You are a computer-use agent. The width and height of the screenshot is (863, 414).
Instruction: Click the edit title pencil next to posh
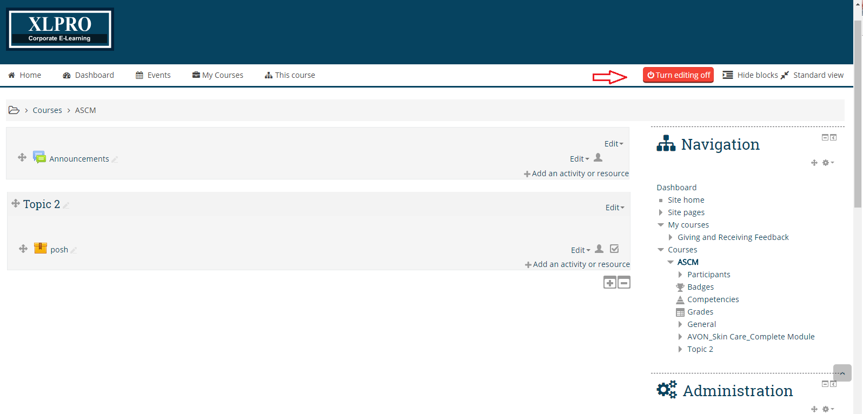(x=74, y=250)
